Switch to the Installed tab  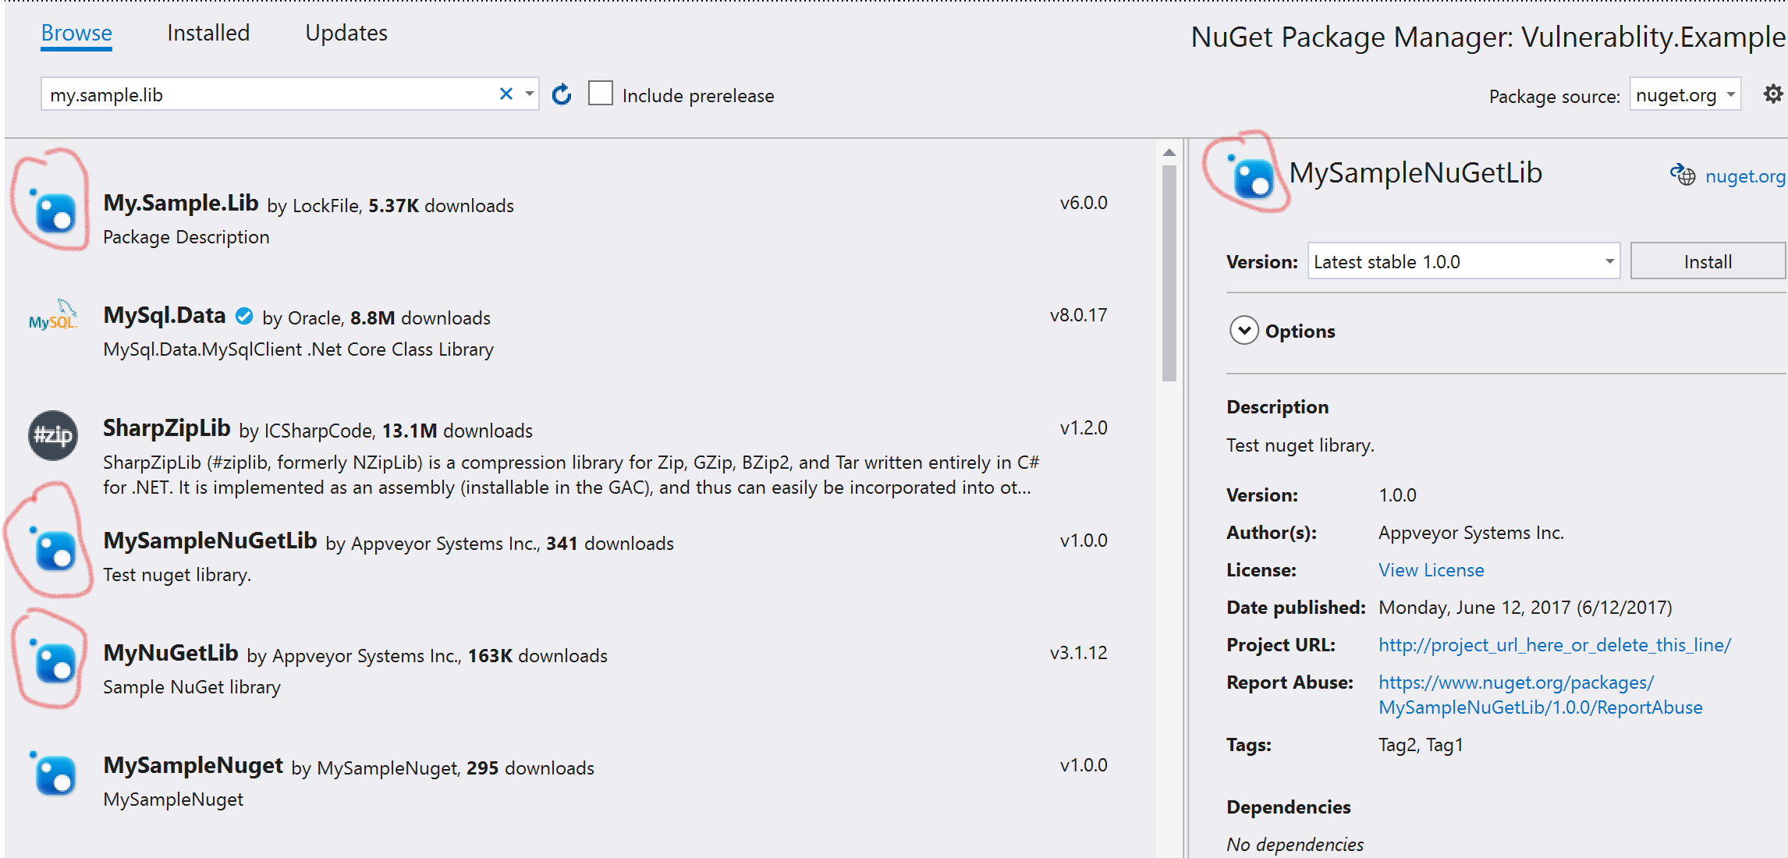pos(207,33)
